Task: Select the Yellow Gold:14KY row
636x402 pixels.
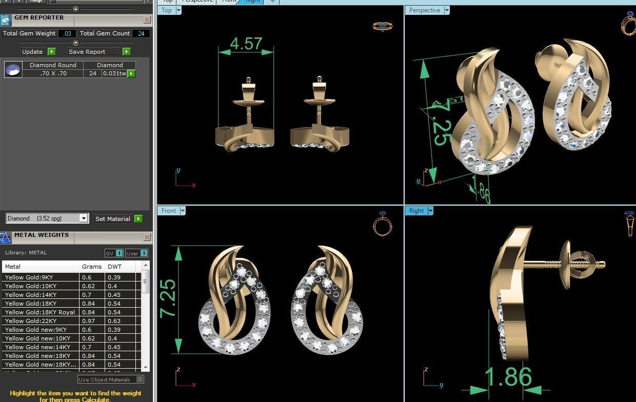Action: tap(71, 295)
